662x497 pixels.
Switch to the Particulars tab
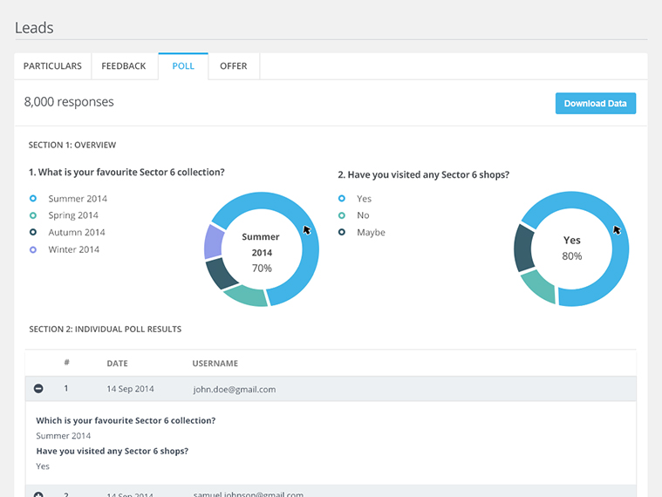(x=52, y=66)
